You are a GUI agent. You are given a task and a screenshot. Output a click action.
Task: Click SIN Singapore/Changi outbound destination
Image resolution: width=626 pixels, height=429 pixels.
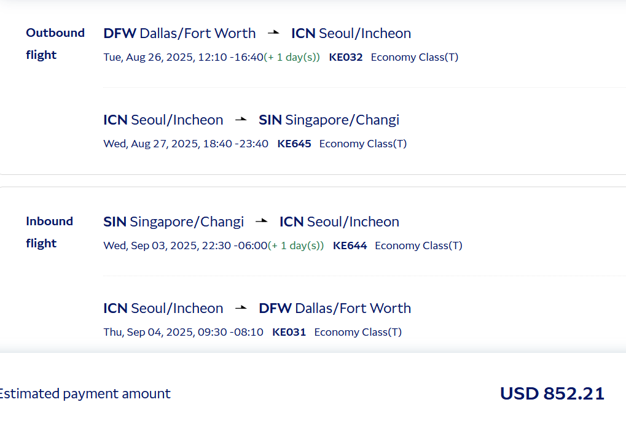tap(329, 120)
